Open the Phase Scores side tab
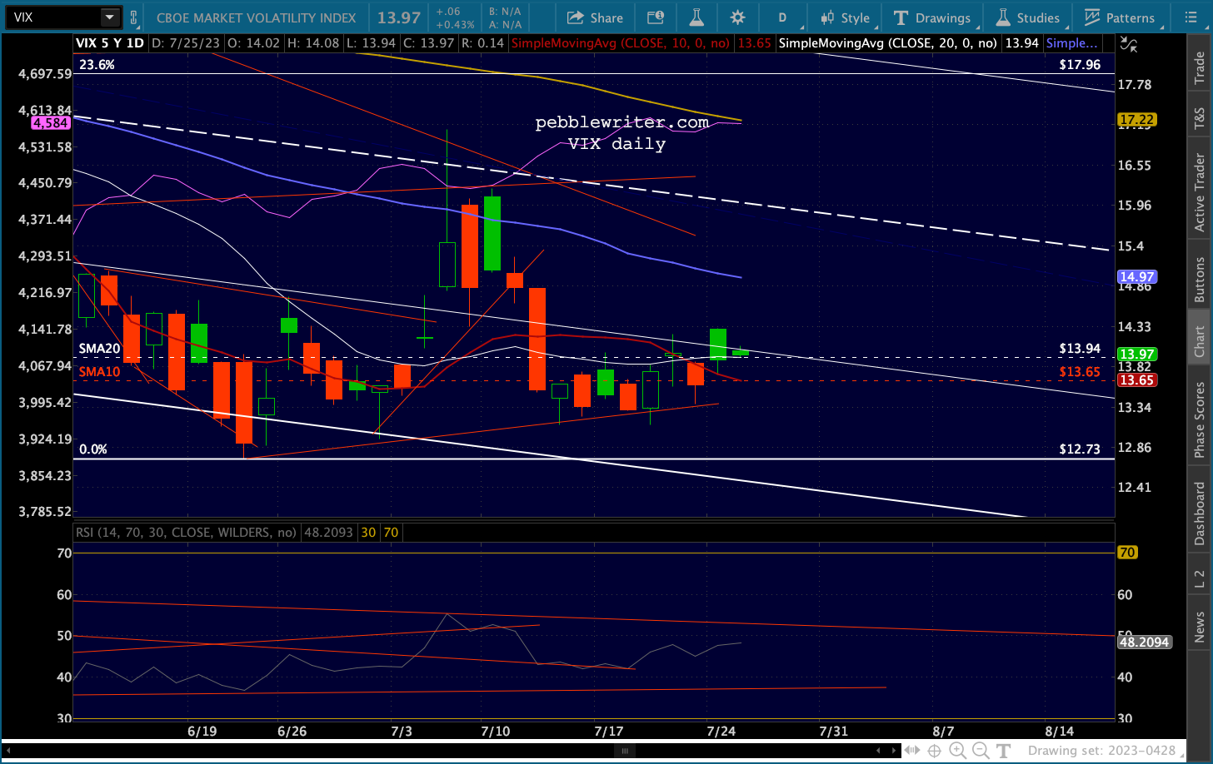1213x764 pixels. 1200,420
